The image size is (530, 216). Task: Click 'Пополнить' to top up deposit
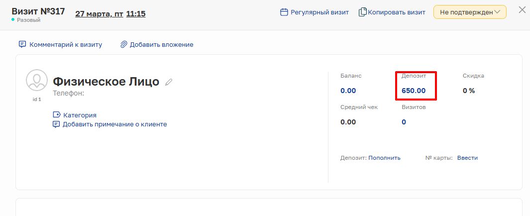click(384, 158)
